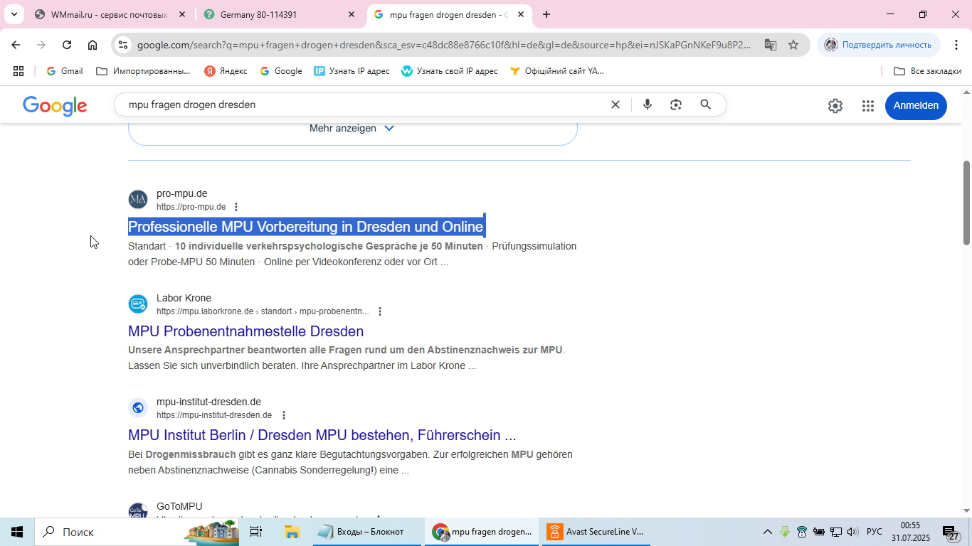The image size is (972, 546).
Task: Click the Подтвердить личность profile button
Action: pos(878,45)
